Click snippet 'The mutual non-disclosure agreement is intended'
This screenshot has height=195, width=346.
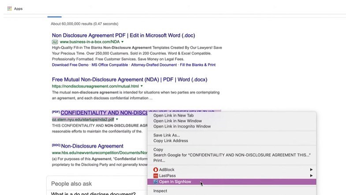(136, 95)
